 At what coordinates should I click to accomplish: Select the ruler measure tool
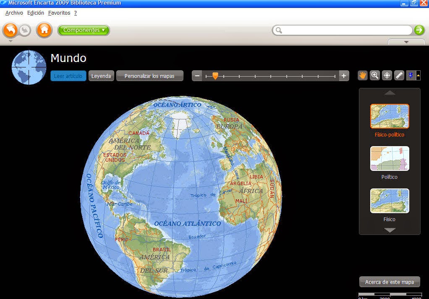399,75
